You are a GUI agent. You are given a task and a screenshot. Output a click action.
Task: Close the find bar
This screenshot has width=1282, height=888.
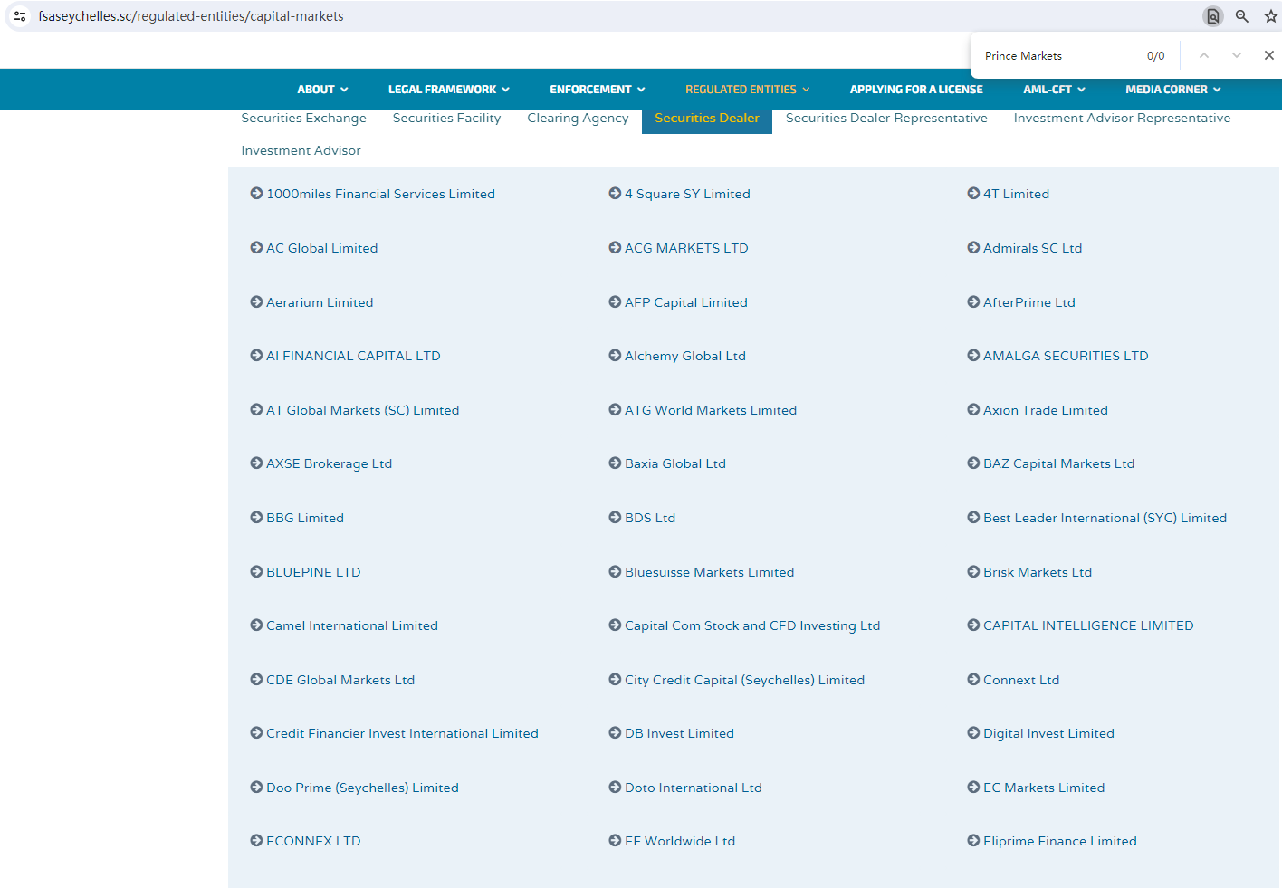[x=1268, y=55]
